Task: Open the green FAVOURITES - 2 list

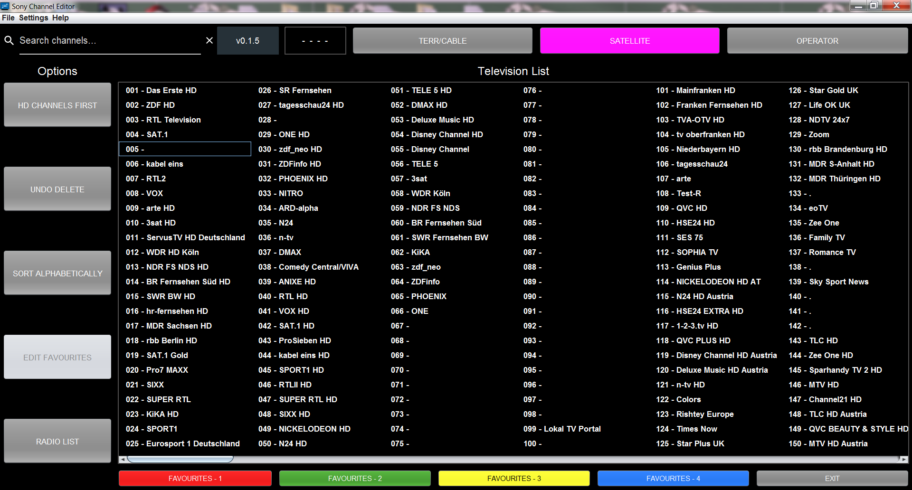Action: [x=355, y=478]
